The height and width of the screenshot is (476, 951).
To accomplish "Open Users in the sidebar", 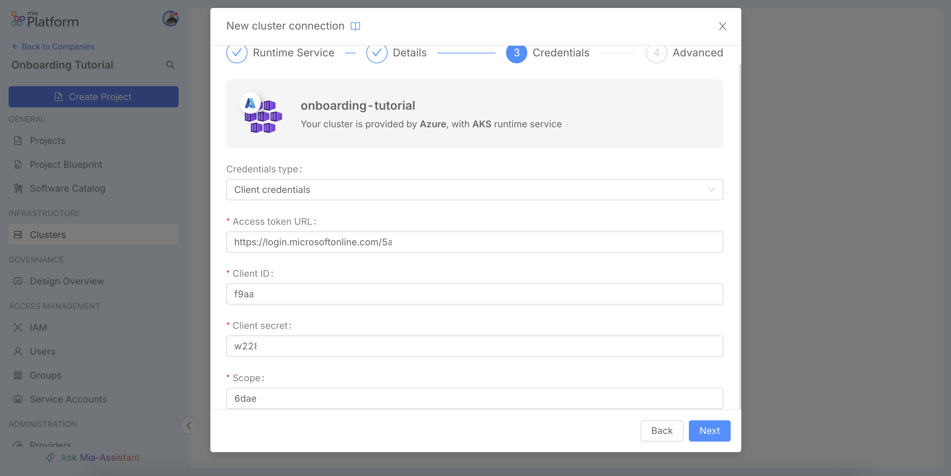I will (93, 351).
